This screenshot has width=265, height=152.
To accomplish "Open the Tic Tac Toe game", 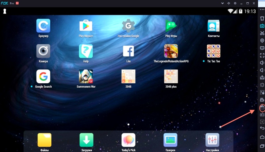I will pyautogui.click(x=213, y=51).
